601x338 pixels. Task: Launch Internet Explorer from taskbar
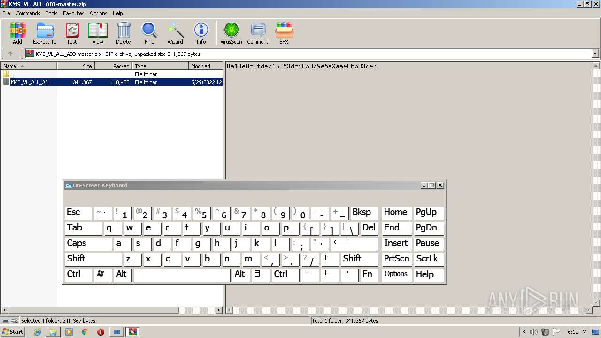pyautogui.click(x=37, y=332)
